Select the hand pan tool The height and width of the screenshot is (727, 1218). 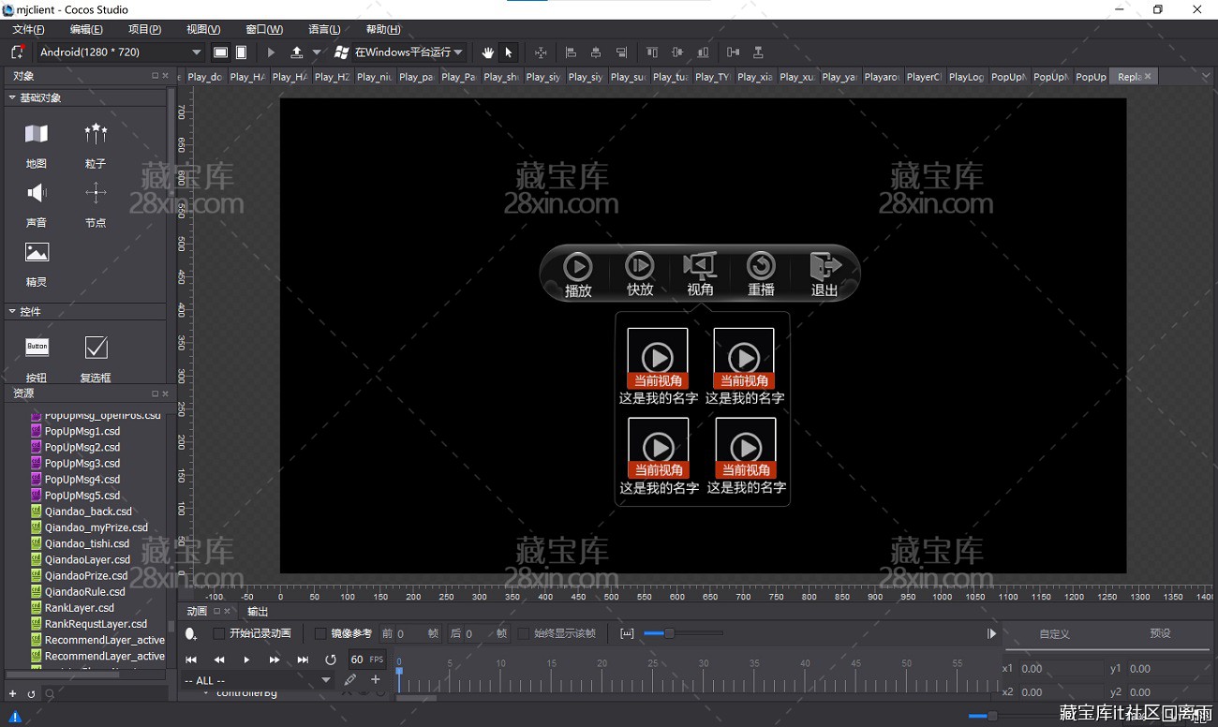[x=487, y=52]
